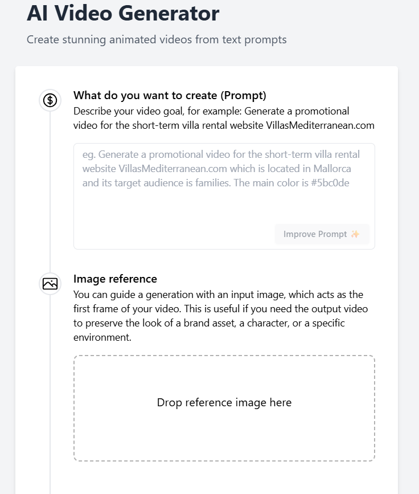
Task: Click the sparkle icon on Improve Prompt
Action: [x=355, y=234]
